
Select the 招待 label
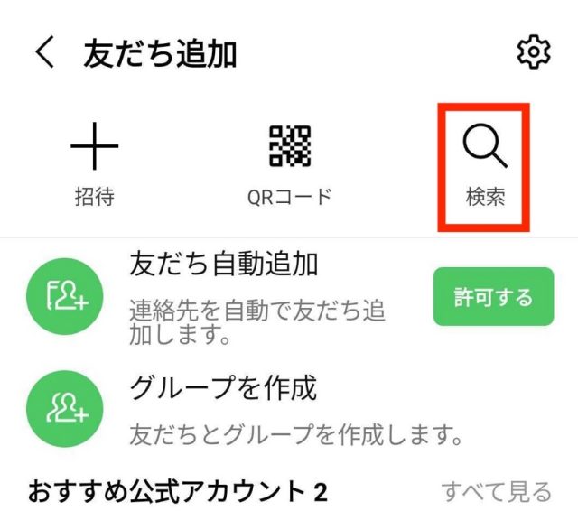tap(95, 197)
